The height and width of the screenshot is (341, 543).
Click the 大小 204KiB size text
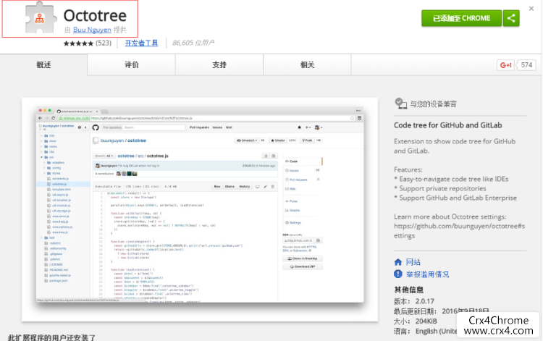pos(416,321)
